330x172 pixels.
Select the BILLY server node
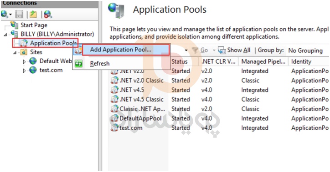(57, 34)
